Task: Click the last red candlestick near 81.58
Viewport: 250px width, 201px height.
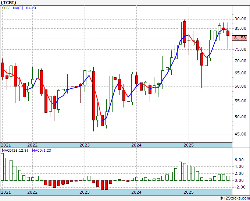Action: click(x=228, y=33)
